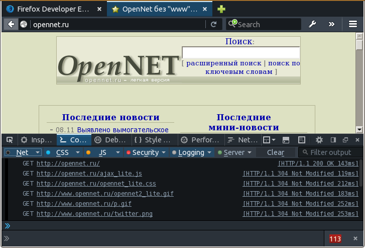365x248 pixels.
Task: Toggle the Logging console filter
Action: coord(188,152)
